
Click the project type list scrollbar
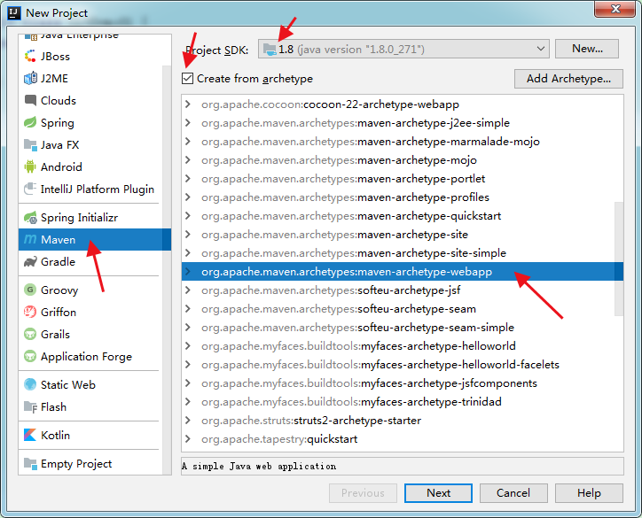167,270
